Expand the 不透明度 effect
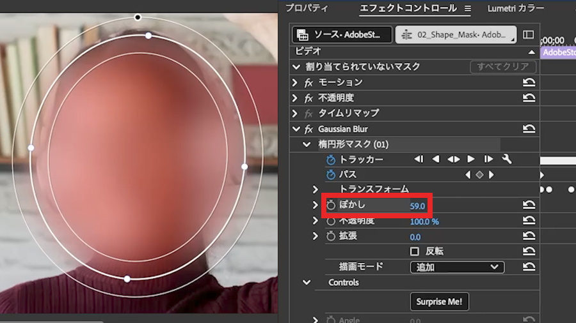Screen dimensions: 576x323 click(294, 98)
